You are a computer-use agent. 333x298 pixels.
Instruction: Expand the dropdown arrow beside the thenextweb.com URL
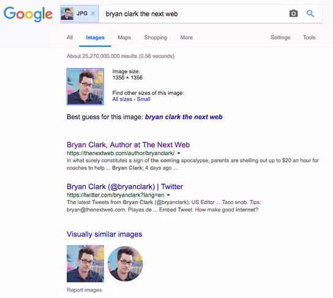[x=179, y=153]
